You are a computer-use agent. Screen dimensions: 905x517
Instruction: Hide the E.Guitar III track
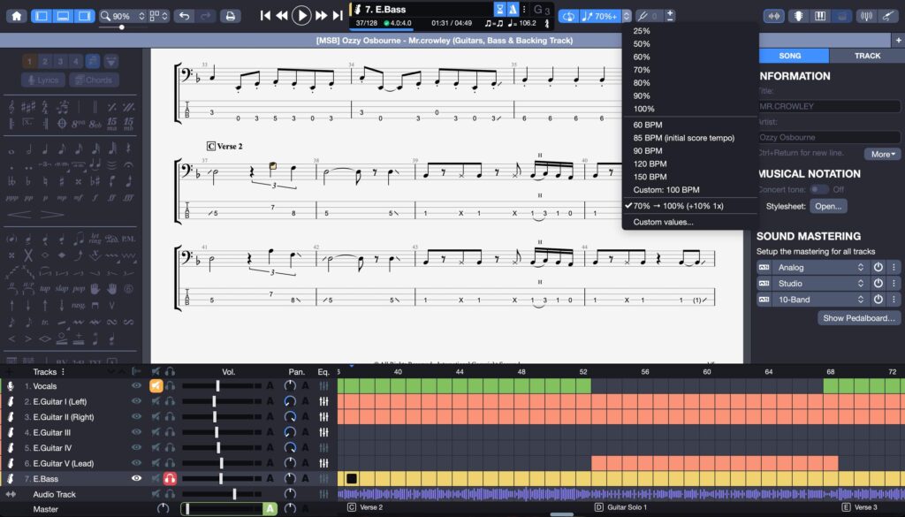click(137, 430)
